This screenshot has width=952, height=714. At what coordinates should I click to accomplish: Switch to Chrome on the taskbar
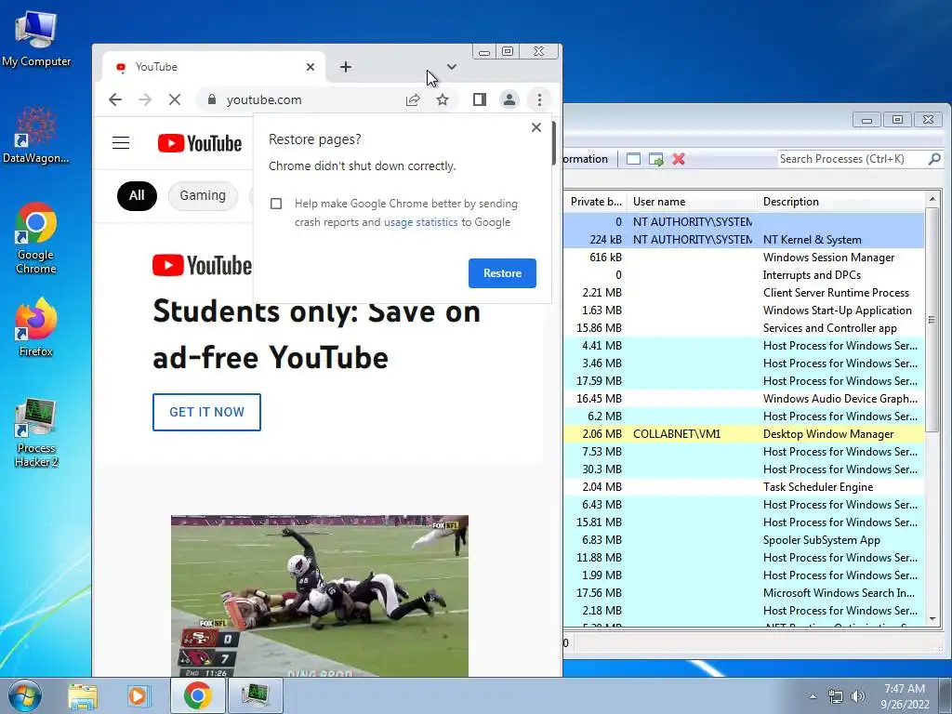click(x=198, y=695)
